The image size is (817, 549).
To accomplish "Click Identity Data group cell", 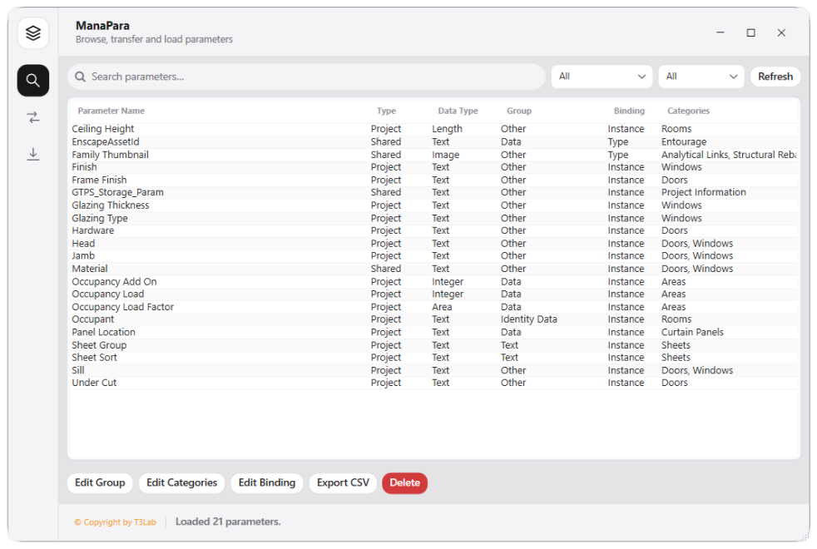I will [529, 319].
